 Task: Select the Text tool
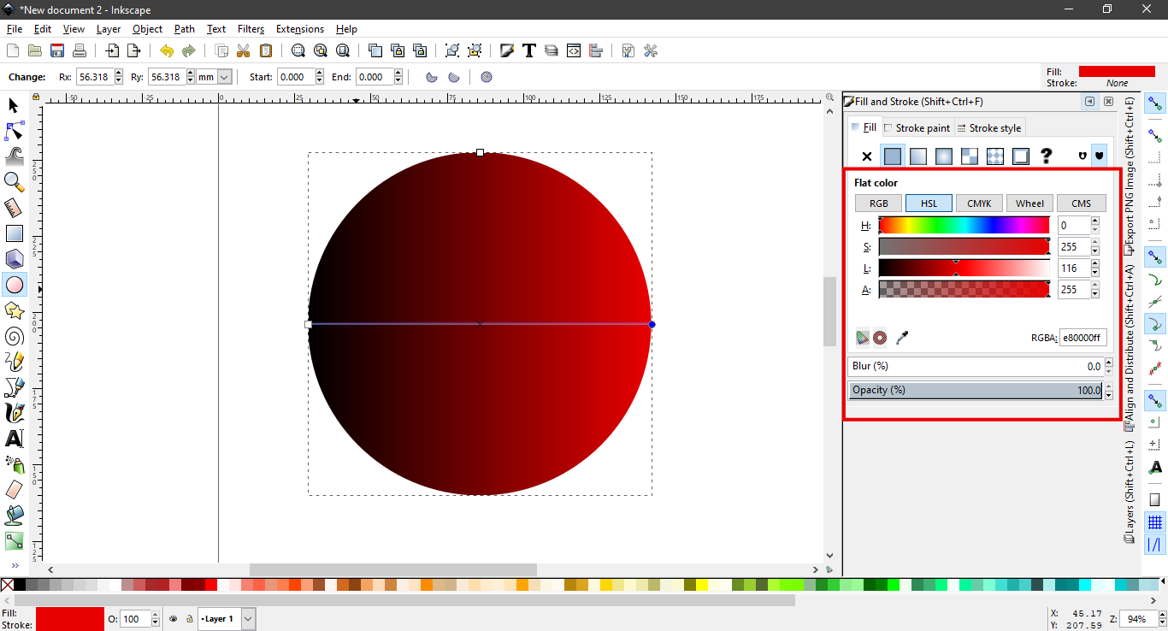(x=14, y=439)
